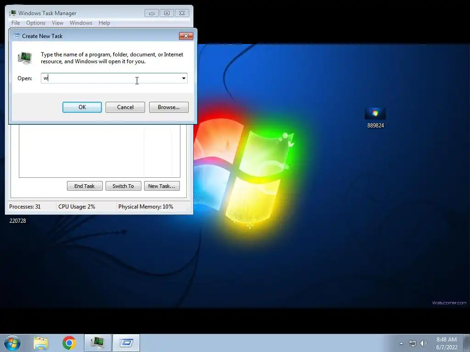The height and width of the screenshot is (352, 470).
Task: Open File Explorer from the taskbar
Action: pyautogui.click(x=41, y=343)
